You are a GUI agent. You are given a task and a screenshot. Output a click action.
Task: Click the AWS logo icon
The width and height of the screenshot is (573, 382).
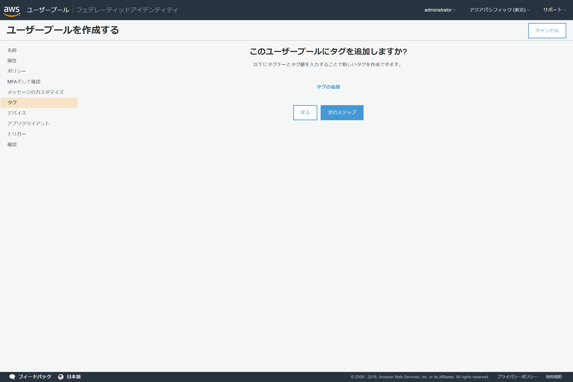tap(12, 11)
